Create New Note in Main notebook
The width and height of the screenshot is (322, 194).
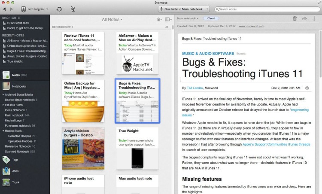tap(181, 9)
